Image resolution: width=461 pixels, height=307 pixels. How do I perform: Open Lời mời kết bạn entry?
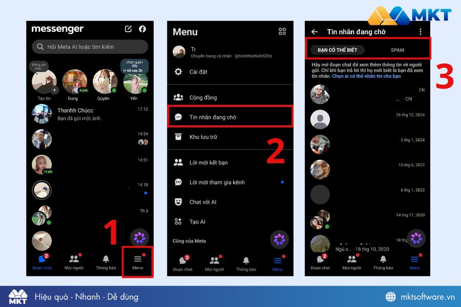(x=230, y=163)
